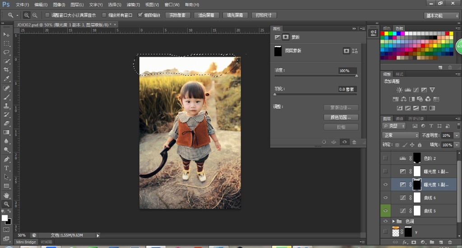The height and width of the screenshot is (248, 462).
Task: Open the fill dropdown arrow
Action: click(x=457, y=145)
